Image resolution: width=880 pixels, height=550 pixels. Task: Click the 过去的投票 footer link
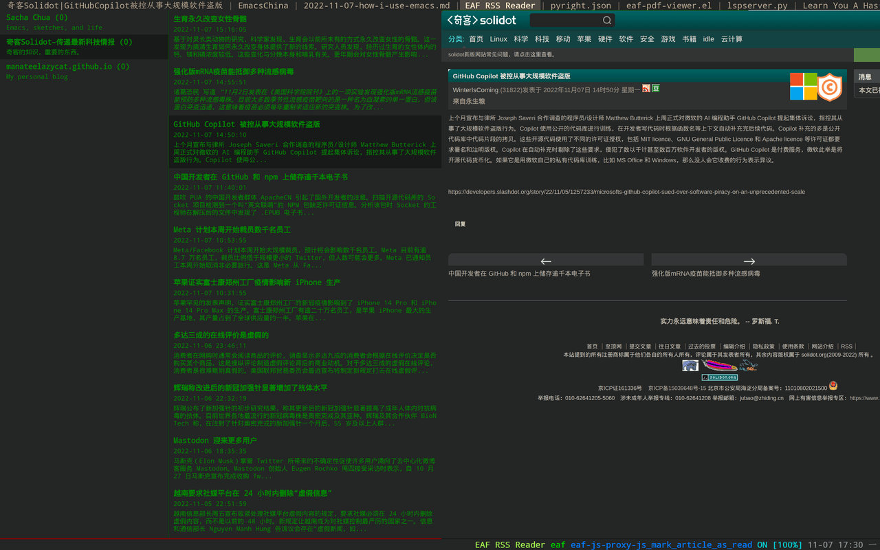pos(701,346)
